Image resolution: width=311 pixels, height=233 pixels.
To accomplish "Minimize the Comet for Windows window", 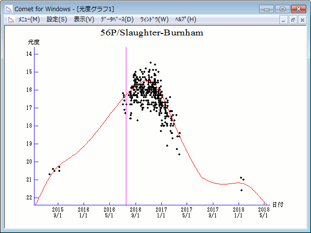I will [x=266, y=9].
